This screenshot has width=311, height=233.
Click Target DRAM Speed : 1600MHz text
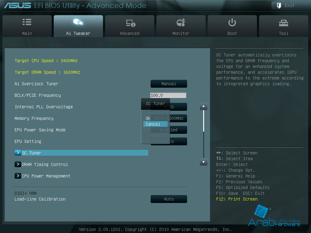[47, 72]
